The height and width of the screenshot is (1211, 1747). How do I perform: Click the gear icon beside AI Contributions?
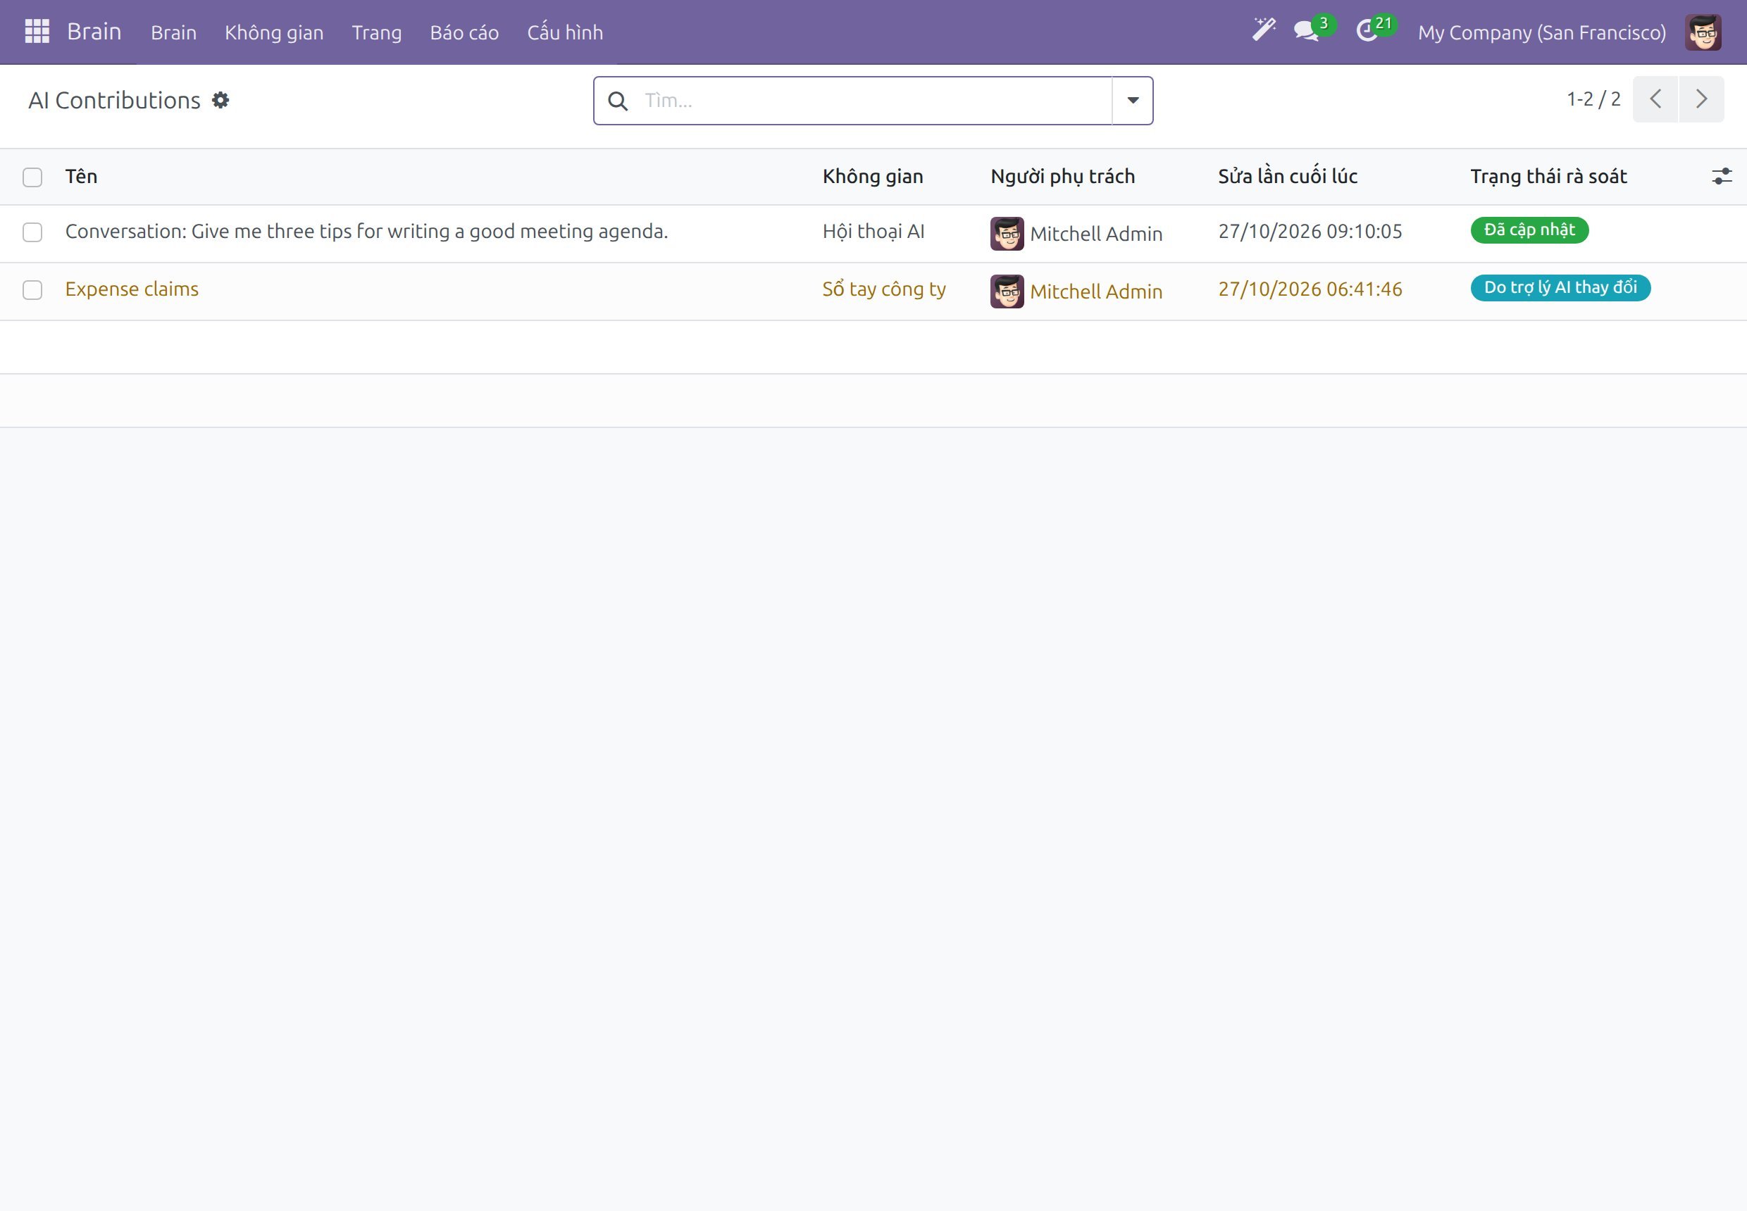tap(220, 100)
